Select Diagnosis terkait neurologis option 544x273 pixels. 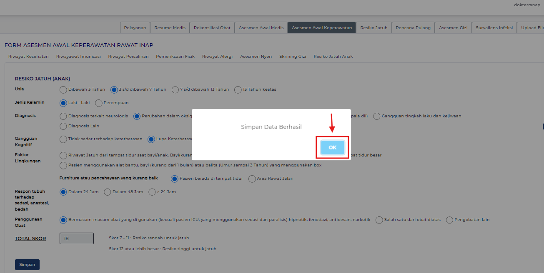[63, 116]
